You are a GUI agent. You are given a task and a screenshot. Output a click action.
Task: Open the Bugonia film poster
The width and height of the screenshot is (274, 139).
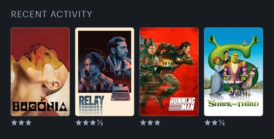click(40, 72)
